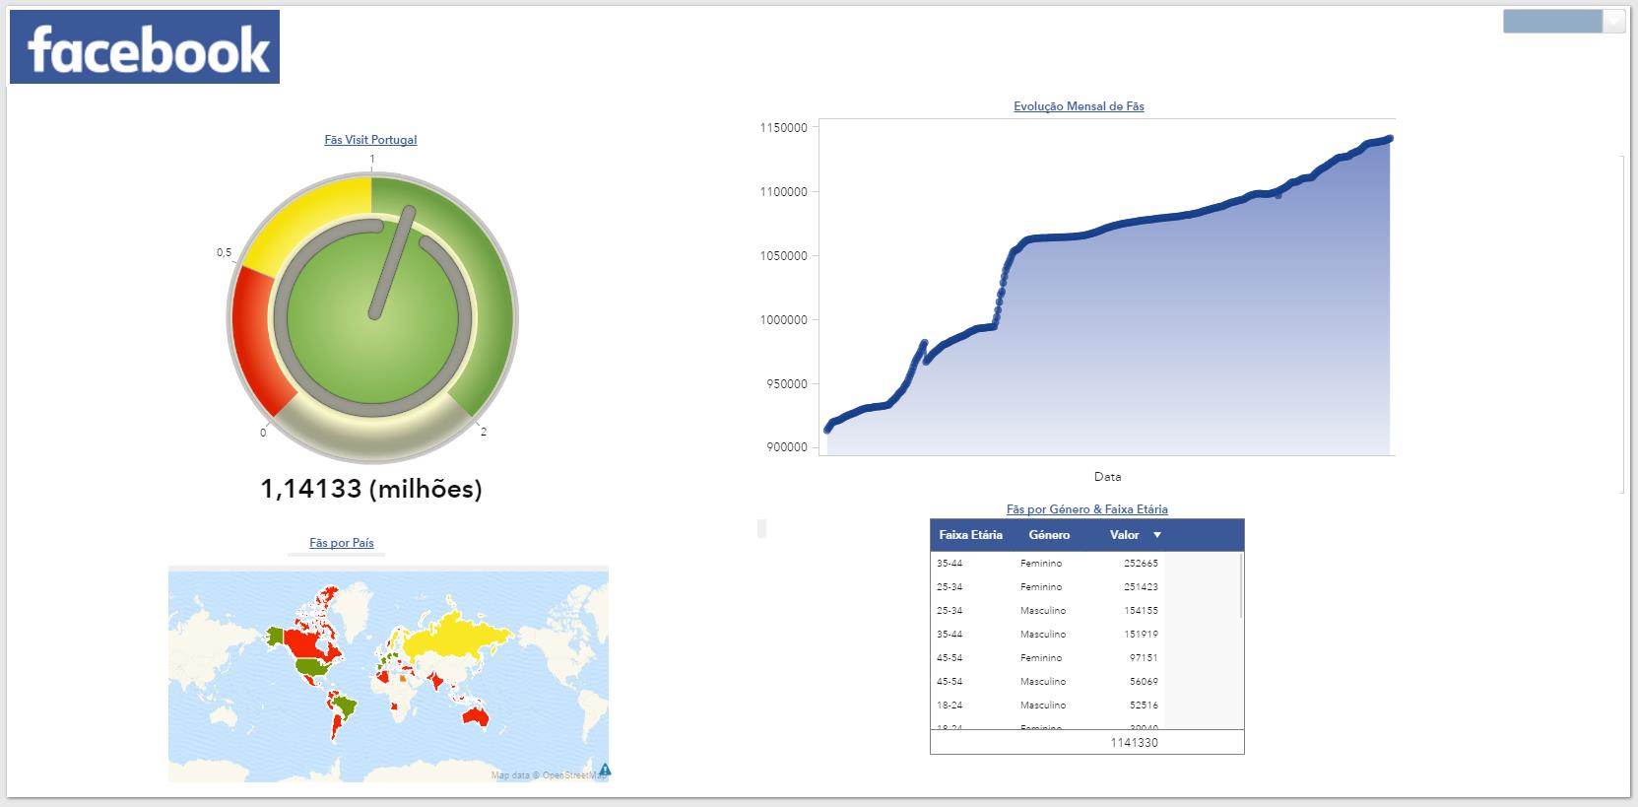Click the 0,5 gauge scale label

coord(225,253)
